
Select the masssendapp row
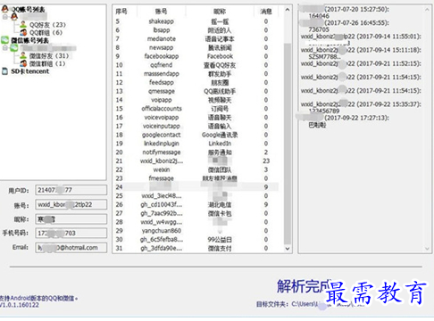click(x=196, y=74)
